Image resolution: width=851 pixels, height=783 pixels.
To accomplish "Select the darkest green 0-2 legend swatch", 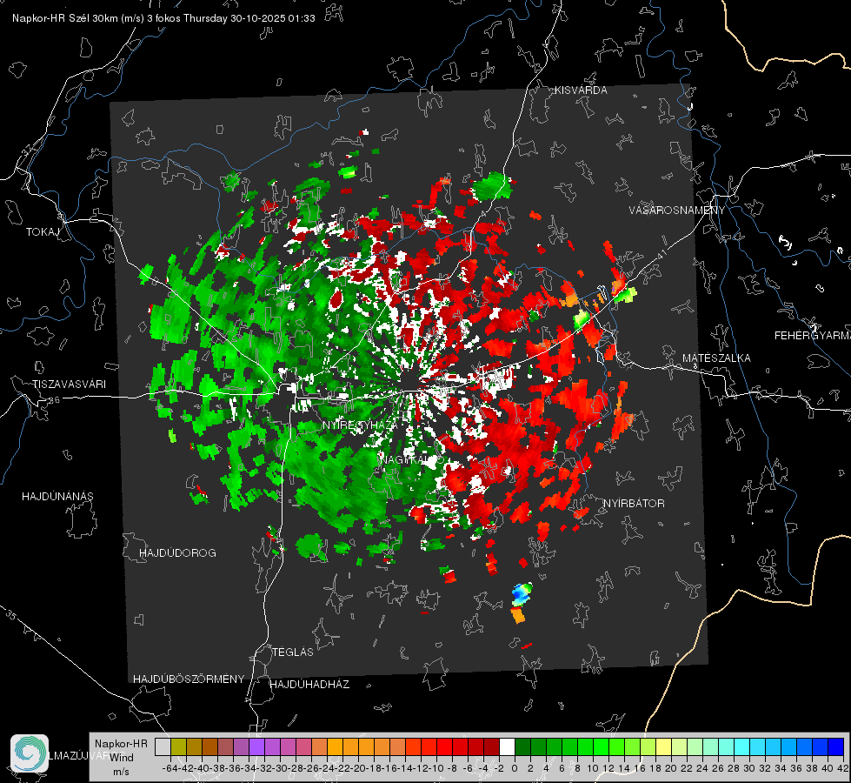I will click(522, 746).
